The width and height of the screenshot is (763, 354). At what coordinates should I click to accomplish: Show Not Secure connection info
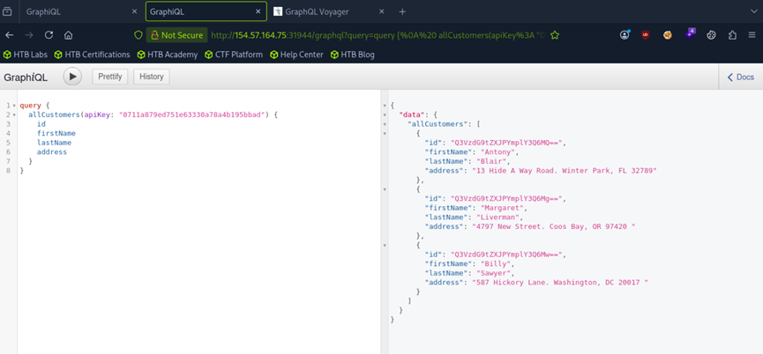[x=176, y=35]
